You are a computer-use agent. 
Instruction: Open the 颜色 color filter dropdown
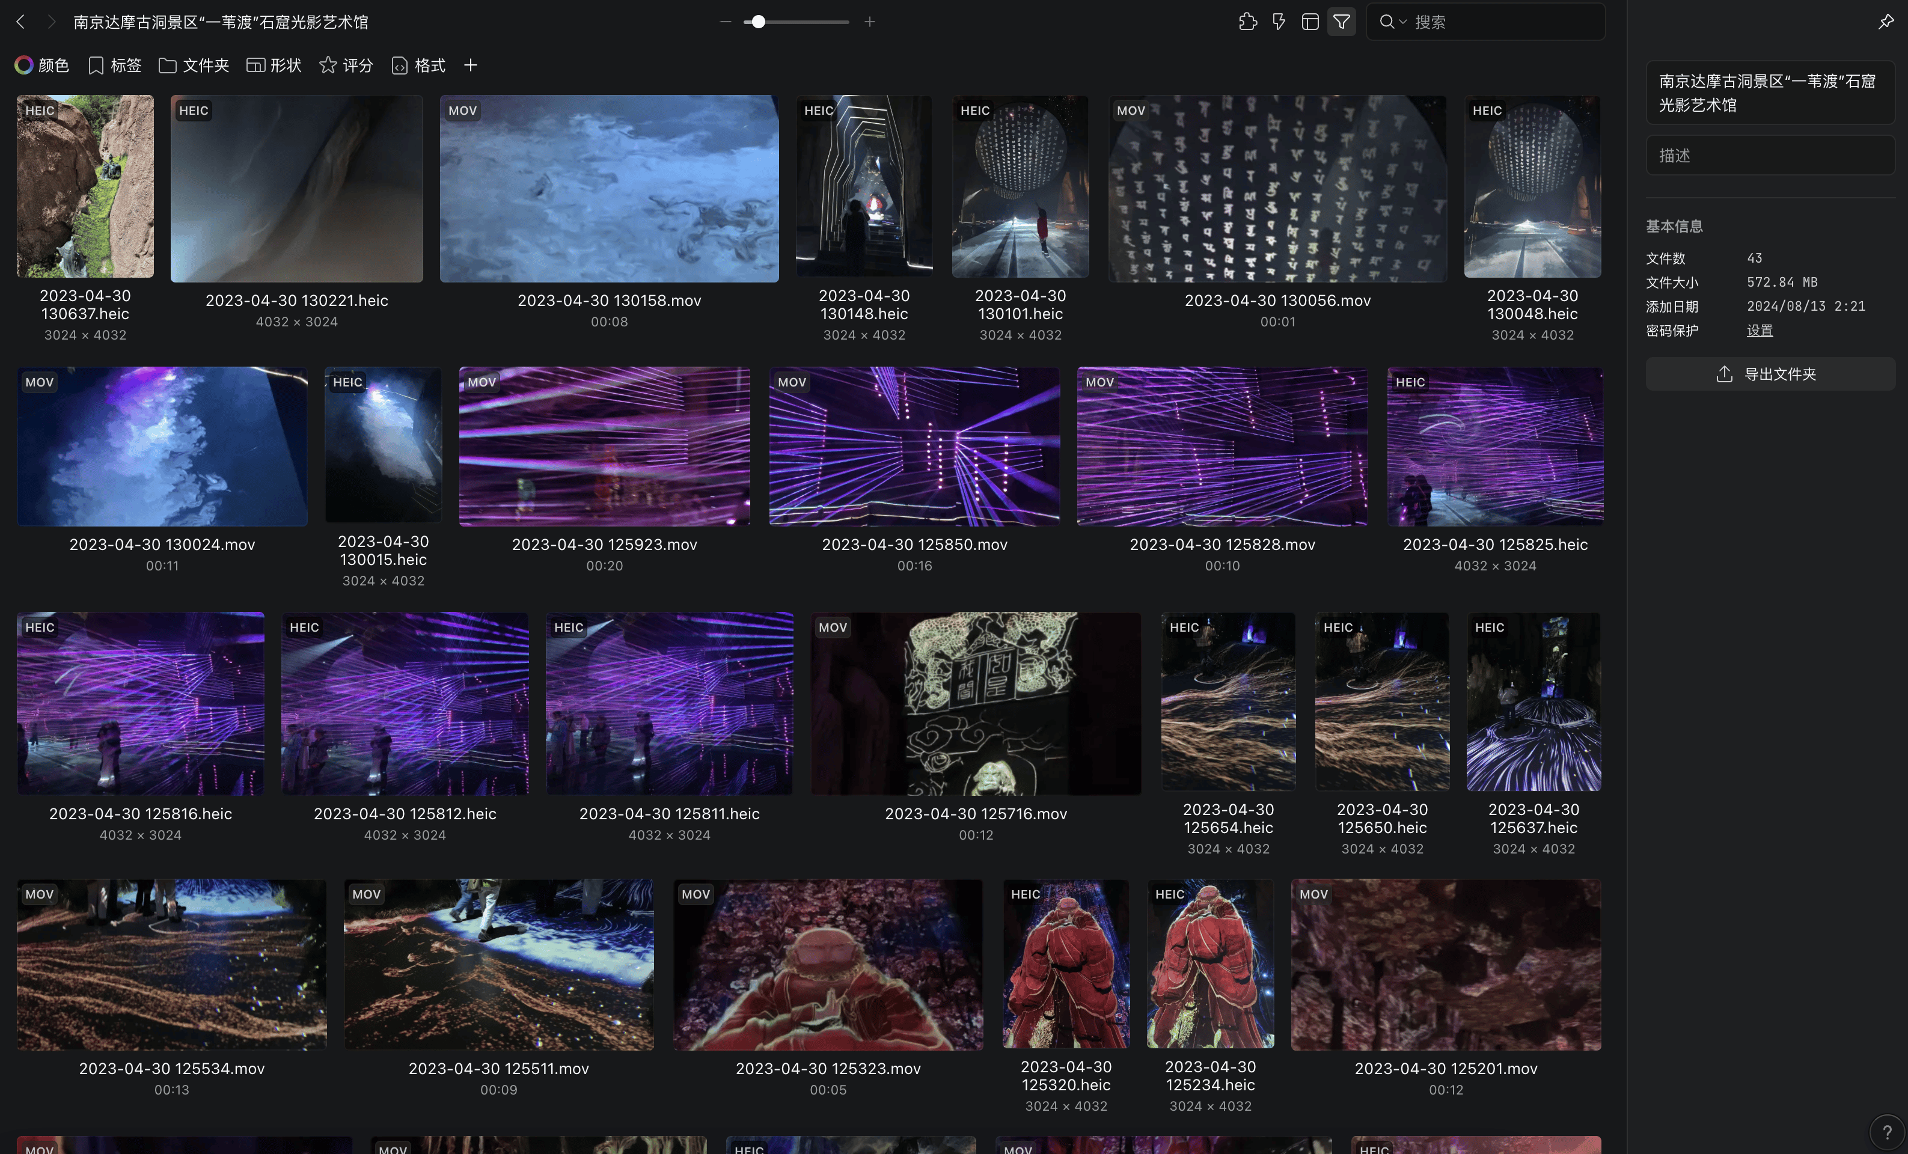coord(42,65)
